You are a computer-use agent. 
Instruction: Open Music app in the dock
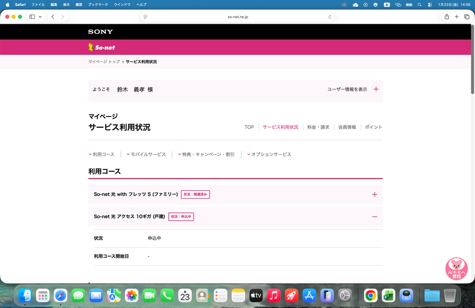pos(274,296)
